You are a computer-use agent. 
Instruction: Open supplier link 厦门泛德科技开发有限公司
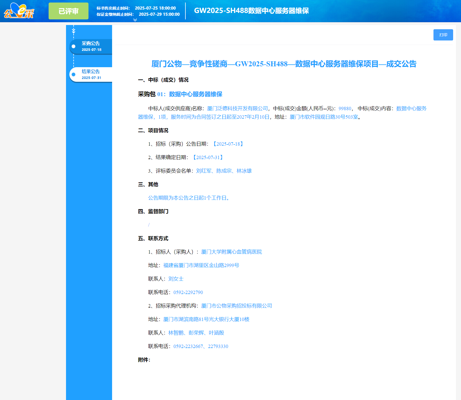237,108
